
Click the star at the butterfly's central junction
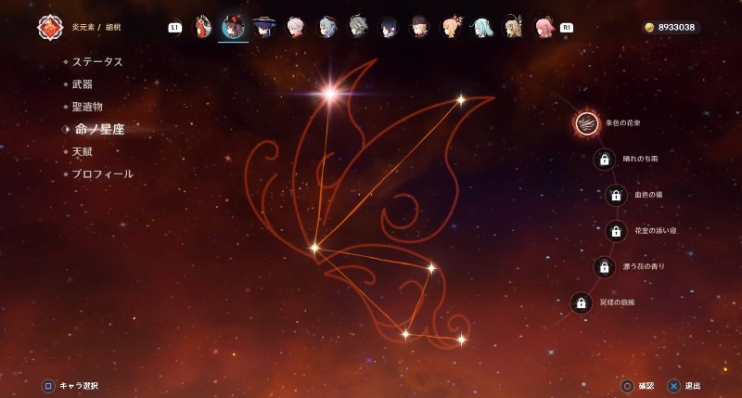point(314,248)
